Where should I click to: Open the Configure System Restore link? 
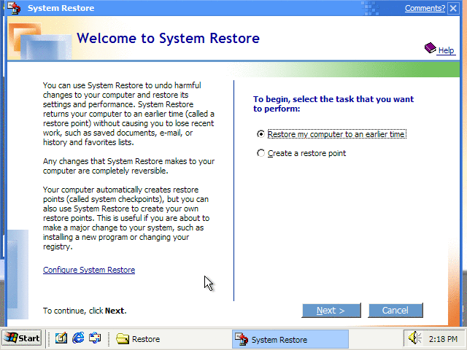[x=89, y=270]
